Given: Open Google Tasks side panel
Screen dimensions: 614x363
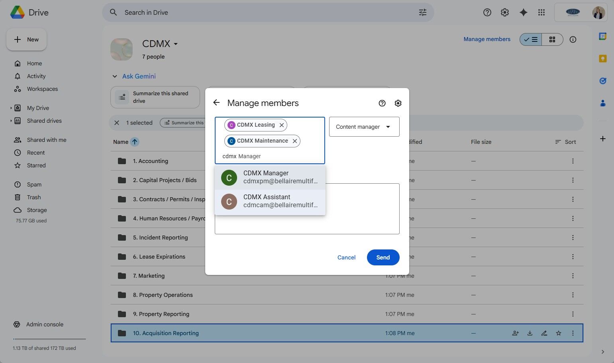Looking at the screenshot, I should pyautogui.click(x=603, y=81).
